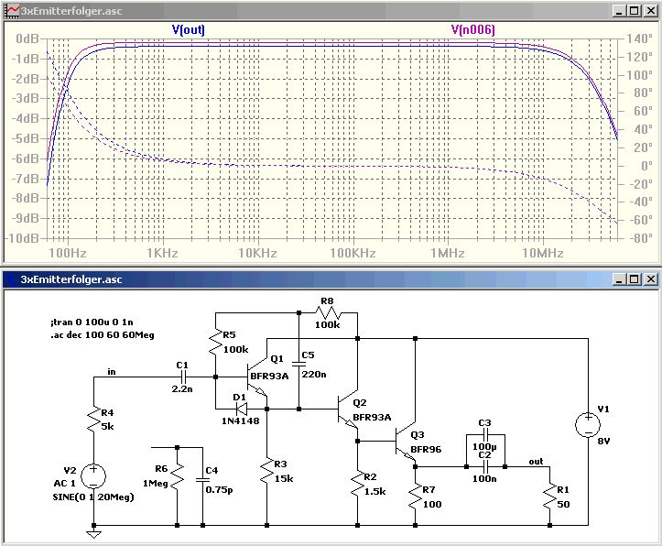
Task: Maximize the waveform plot window
Action: (635, 11)
